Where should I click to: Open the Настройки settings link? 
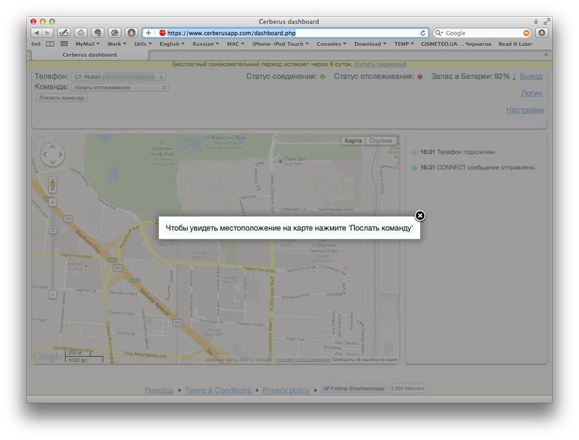pyautogui.click(x=524, y=110)
